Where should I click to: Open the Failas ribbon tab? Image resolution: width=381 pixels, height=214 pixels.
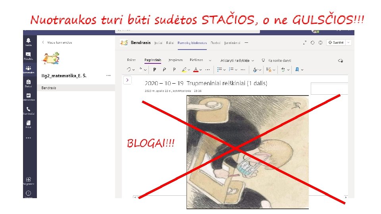point(131,60)
